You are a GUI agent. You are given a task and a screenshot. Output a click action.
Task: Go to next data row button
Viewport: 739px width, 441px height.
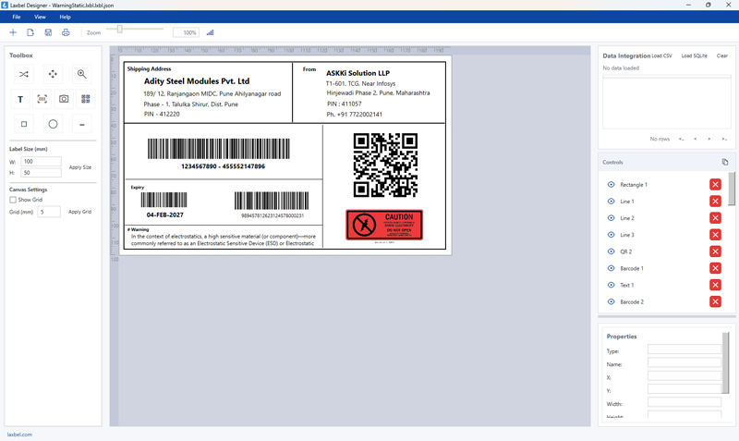pos(709,139)
